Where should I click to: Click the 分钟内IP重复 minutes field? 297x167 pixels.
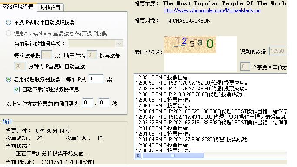pyautogui.click(x=20, y=66)
